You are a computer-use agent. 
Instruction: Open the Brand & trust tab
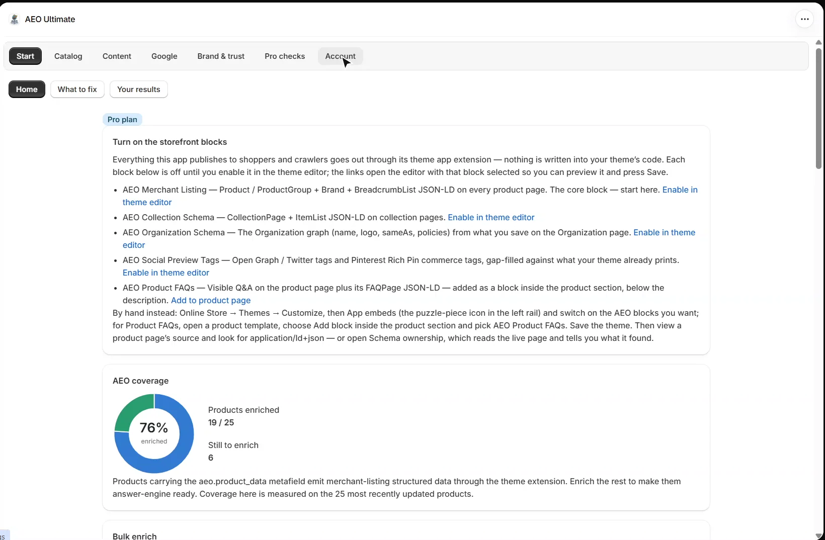pos(221,56)
